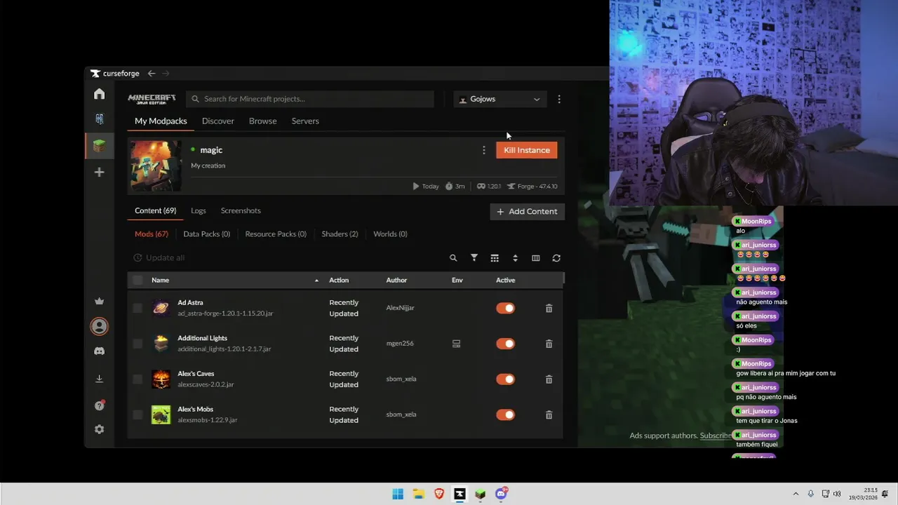The width and height of the screenshot is (898, 505).
Task: Delete Ad Astra using its trash icon
Action: [549, 309]
